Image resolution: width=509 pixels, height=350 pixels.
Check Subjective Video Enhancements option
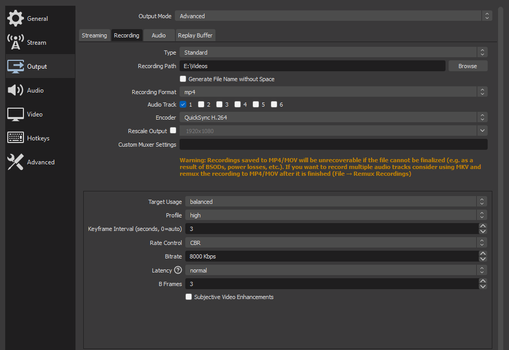click(x=189, y=297)
